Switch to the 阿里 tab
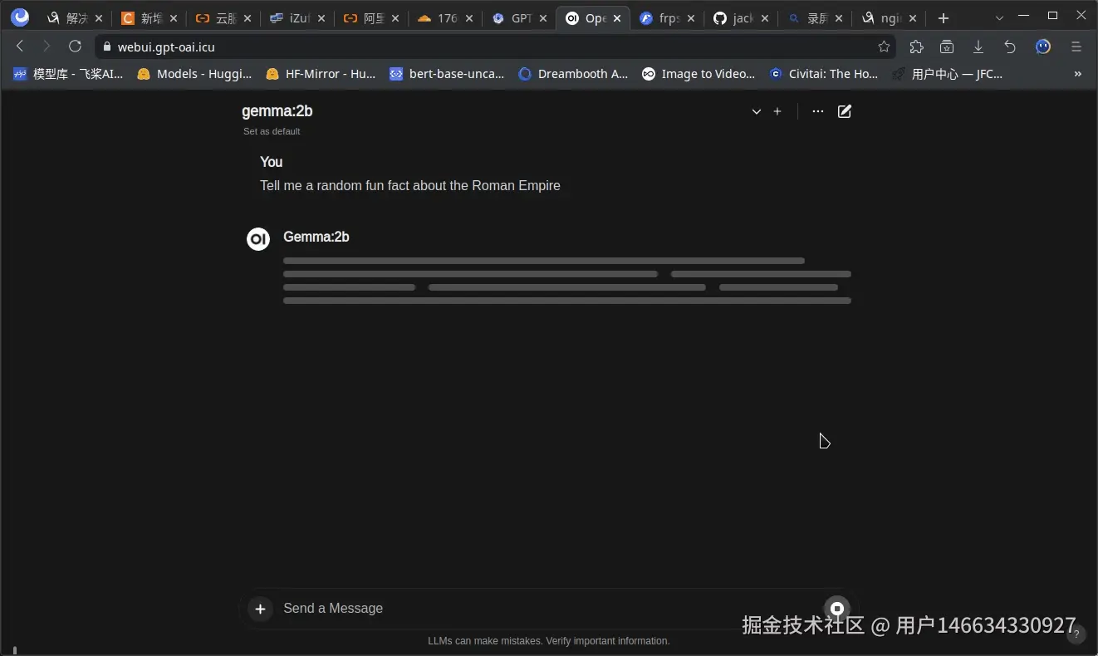The image size is (1098, 656). point(373,18)
